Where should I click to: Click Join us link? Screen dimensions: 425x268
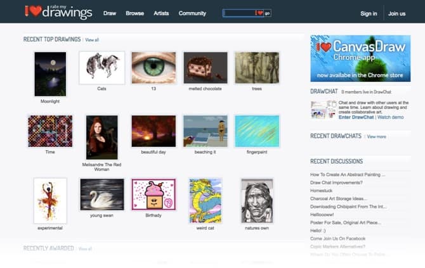pos(396,13)
